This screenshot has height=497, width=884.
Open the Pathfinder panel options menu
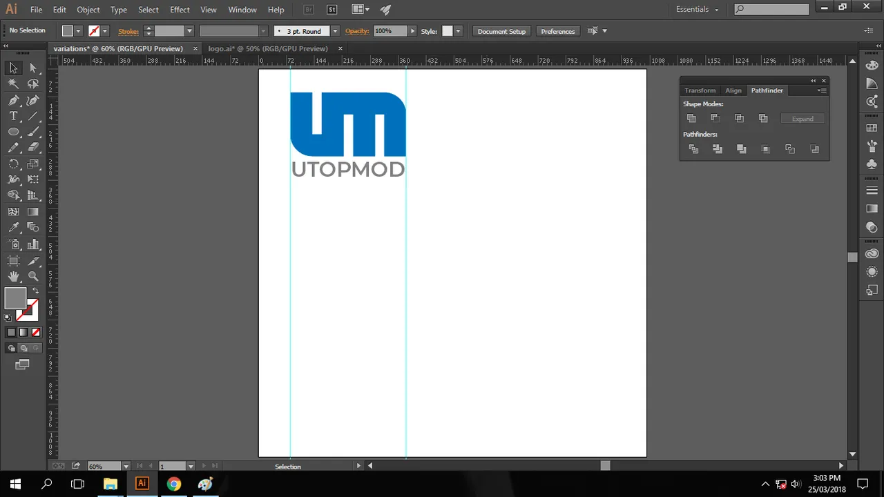tap(821, 90)
